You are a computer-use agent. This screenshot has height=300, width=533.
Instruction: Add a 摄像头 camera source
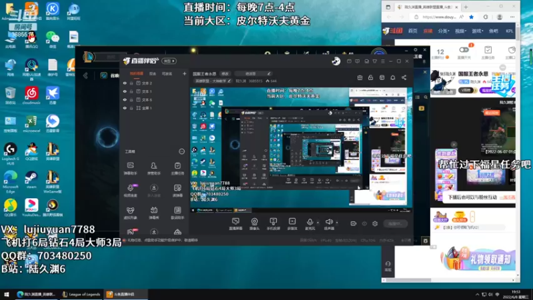coord(255,224)
